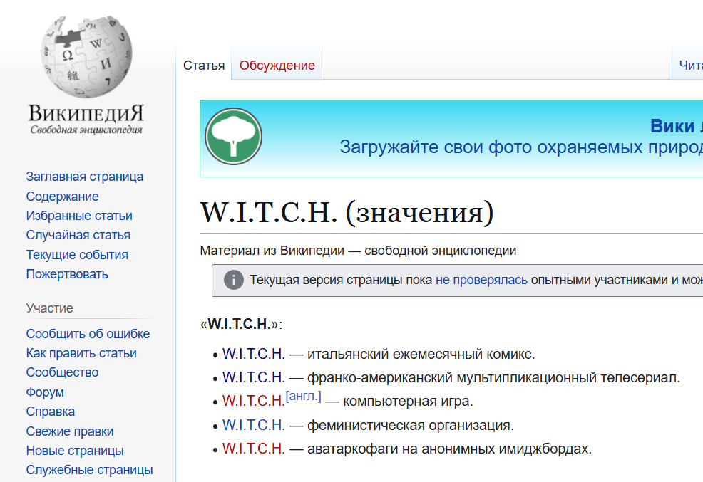Open W.I.T.C.H. Italian monthly comic link
703x482 pixels.
pos(254,354)
